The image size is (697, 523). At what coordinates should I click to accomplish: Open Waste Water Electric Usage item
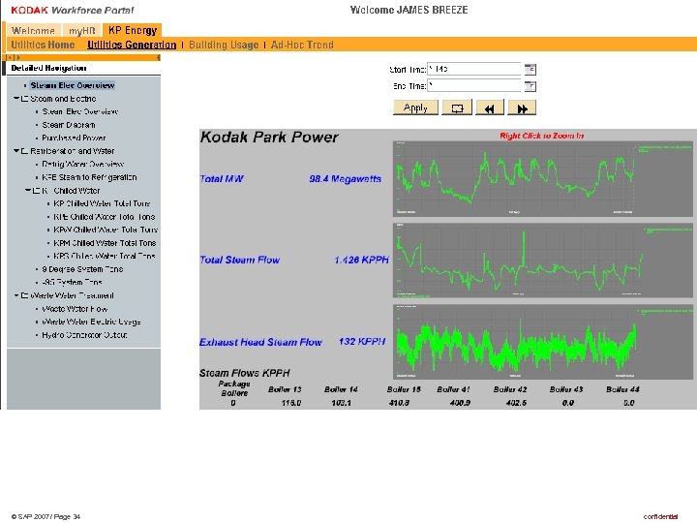pyautogui.click(x=91, y=322)
